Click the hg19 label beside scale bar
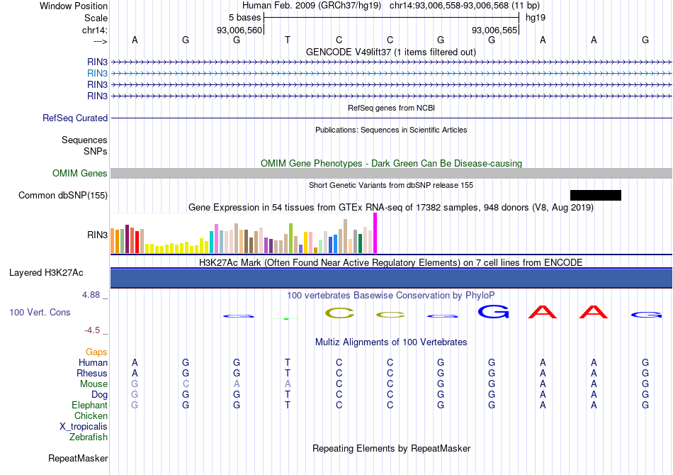673x475 pixels. tap(536, 18)
